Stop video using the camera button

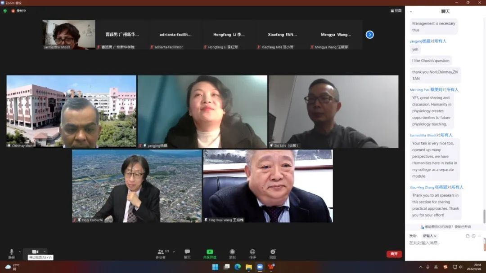(35, 252)
